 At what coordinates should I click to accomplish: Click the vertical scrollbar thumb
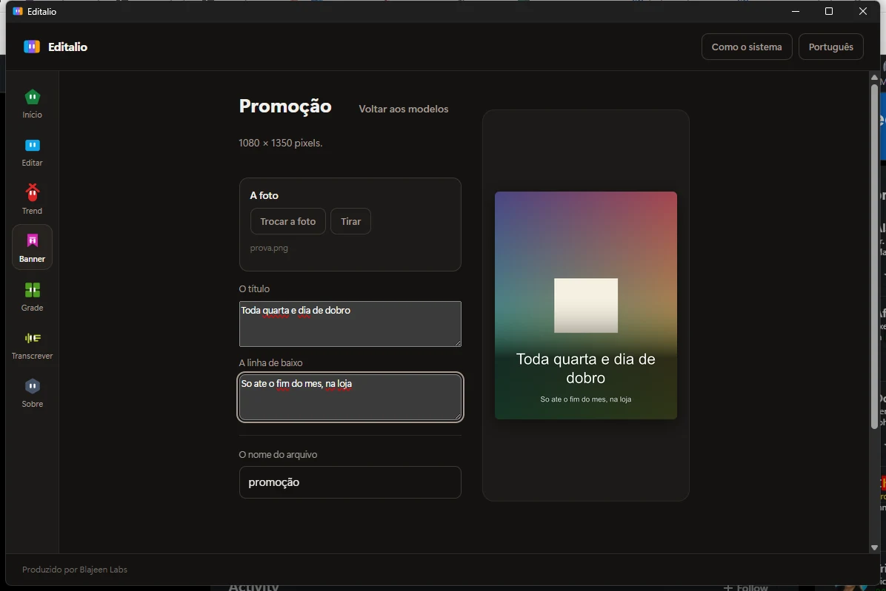(874, 257)
